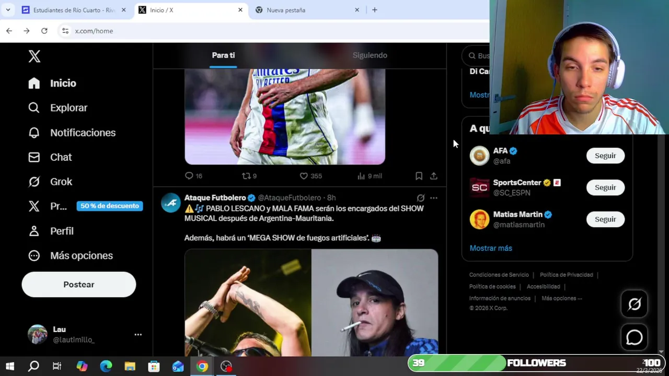Click the Chrome icon on the taskbar
Screen dimensions: 669x376
[x=202, y=367]
